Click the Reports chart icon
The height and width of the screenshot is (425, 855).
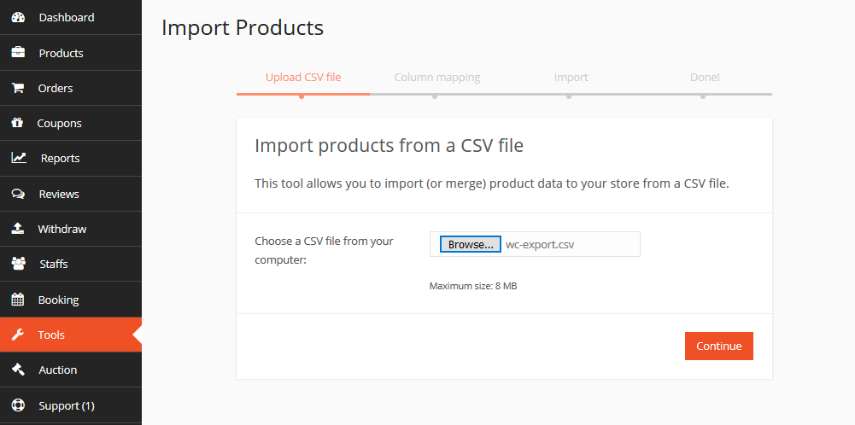18,158
